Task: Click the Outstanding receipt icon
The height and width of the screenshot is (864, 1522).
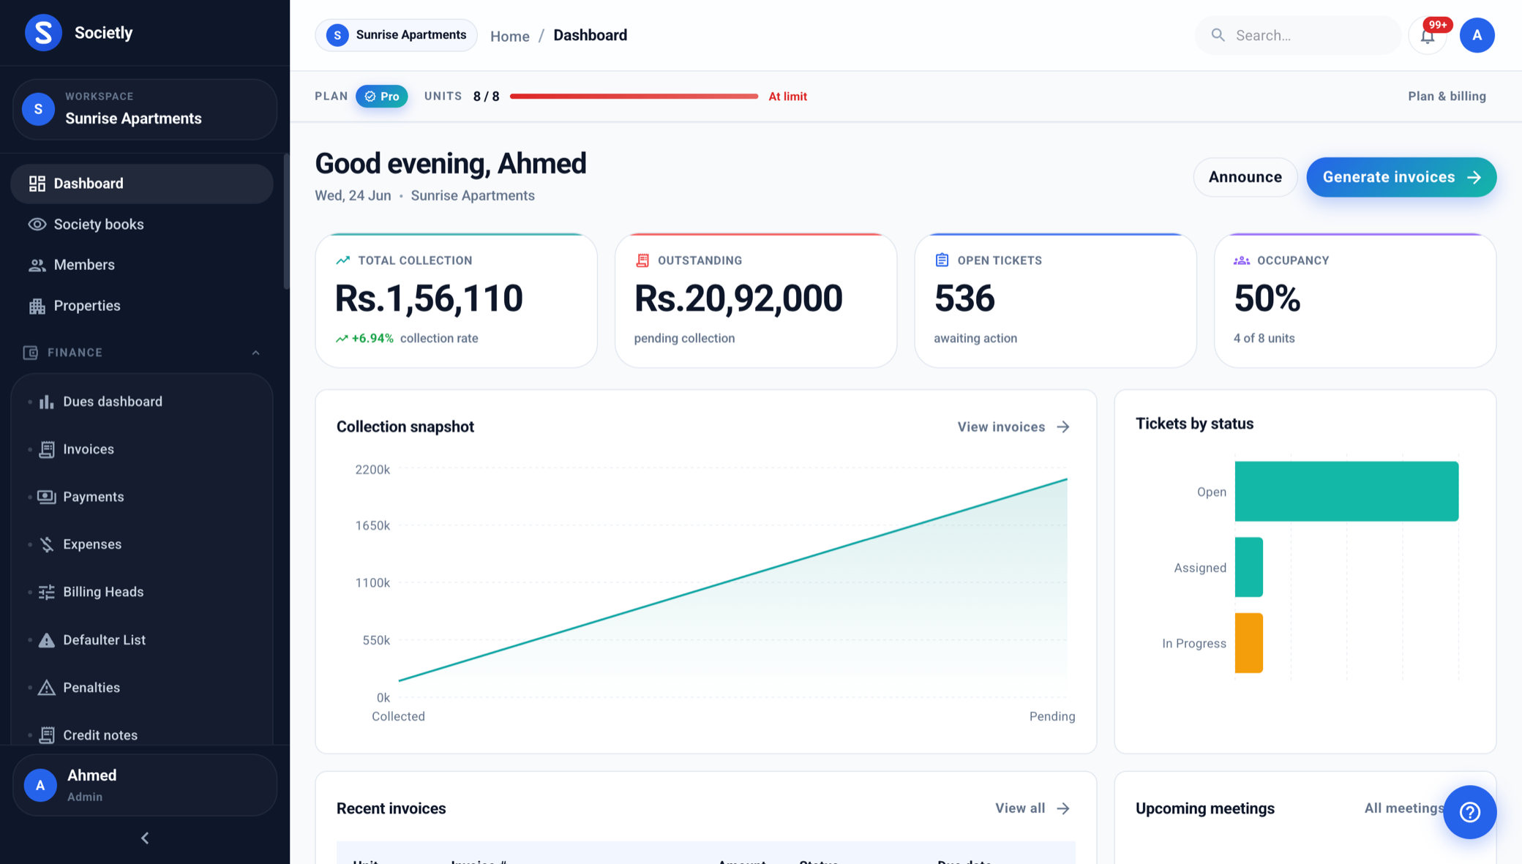Action: click(x=642, y=260)
